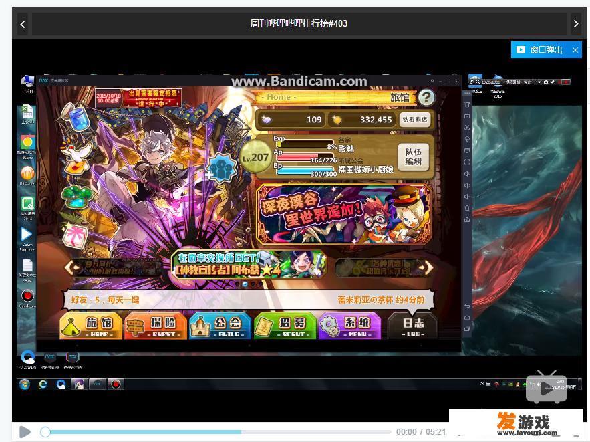Click the emulator recent apps icon
Image resolution: width=590 pixels, height=442 pixels.
point(467,329)
